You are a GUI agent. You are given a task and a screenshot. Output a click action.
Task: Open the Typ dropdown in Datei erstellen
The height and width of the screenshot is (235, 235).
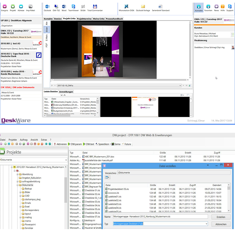tap(207, 224)
